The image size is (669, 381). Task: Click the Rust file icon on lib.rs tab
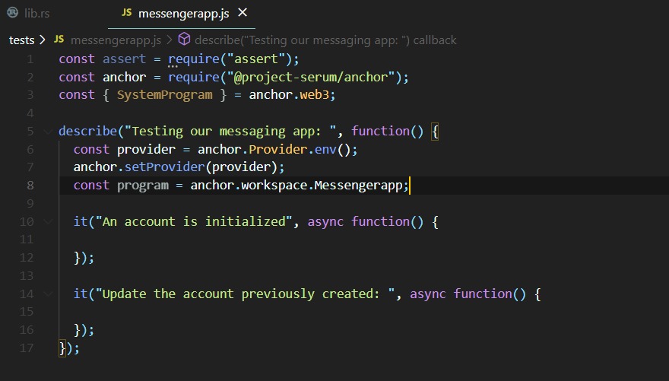[13, 13]
